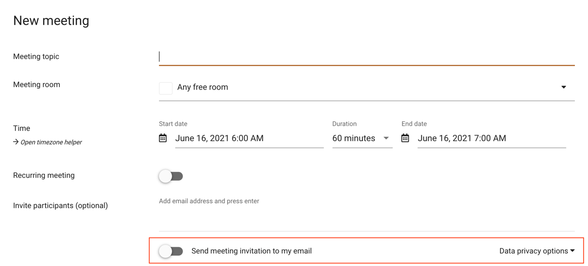The height and width of the screenshot is (266, 588).
Task: Choose the 60 minutes duration value
Action: [x=354, y=138]
